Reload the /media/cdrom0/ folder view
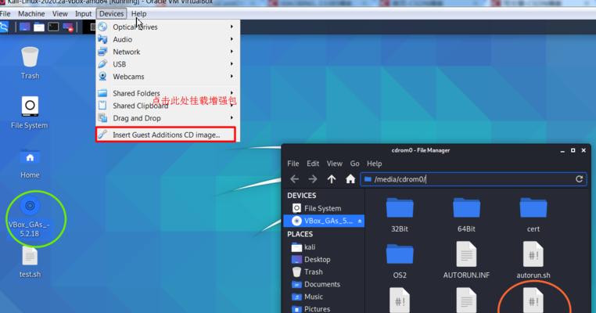Image resolution: width=596 pixels, height=313 pixels. pyautogui.click(x=579, y=178)
